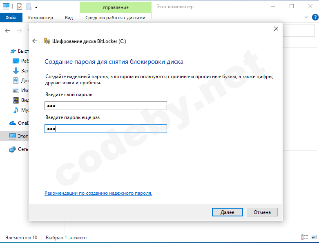Open the quick access toolbar dropdown

tap(36, 7)
